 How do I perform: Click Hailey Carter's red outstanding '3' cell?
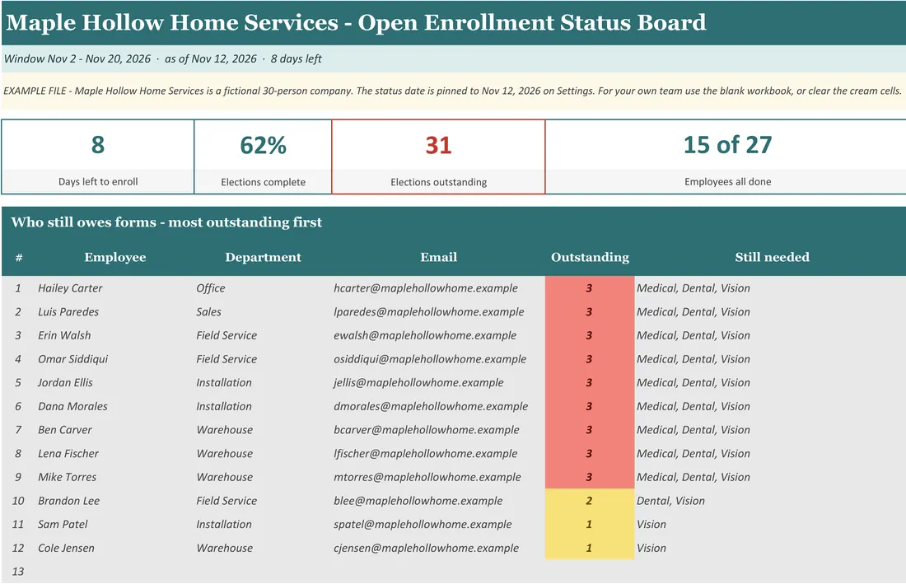point(590,287)
